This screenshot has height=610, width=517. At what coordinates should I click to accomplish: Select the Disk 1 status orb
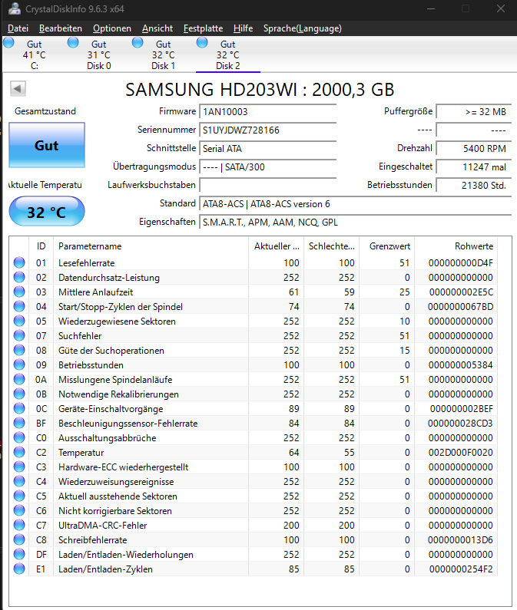138,42
